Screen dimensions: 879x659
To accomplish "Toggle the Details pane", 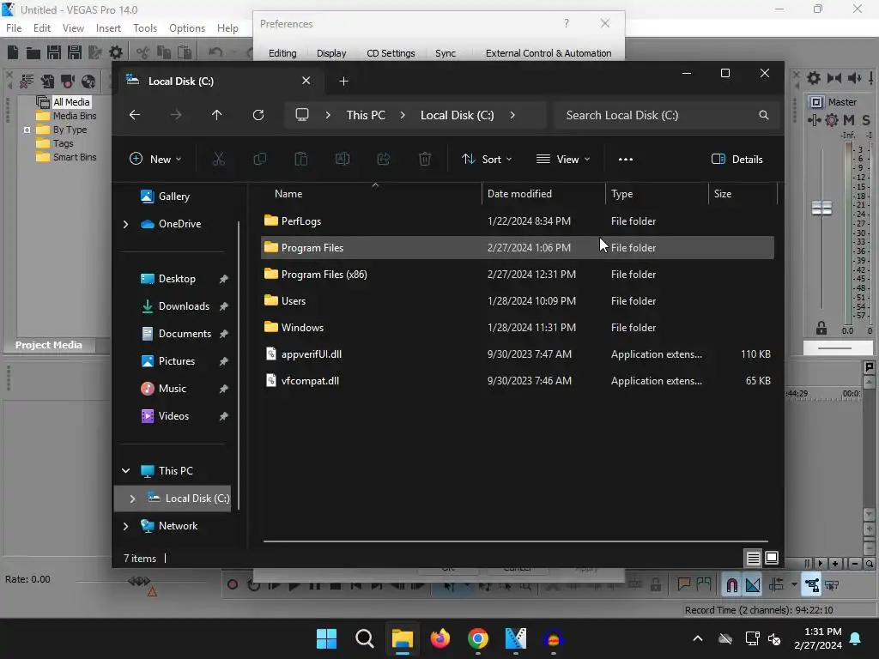I will (x=737, y=159).
